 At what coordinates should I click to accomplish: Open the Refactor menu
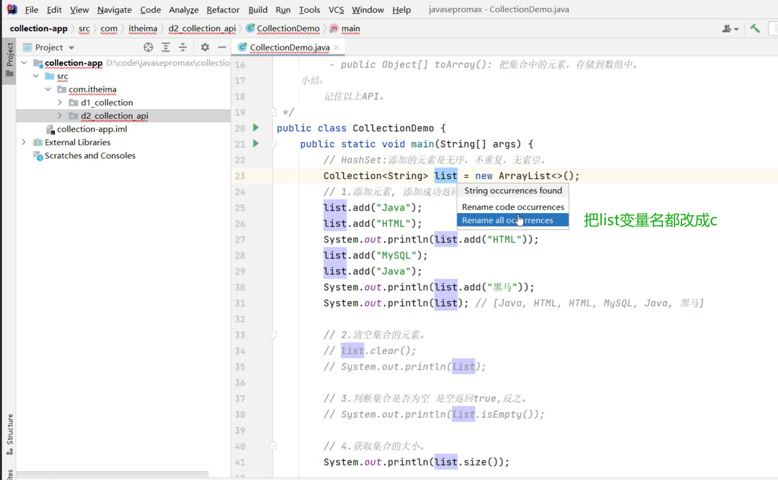point(223,10)
